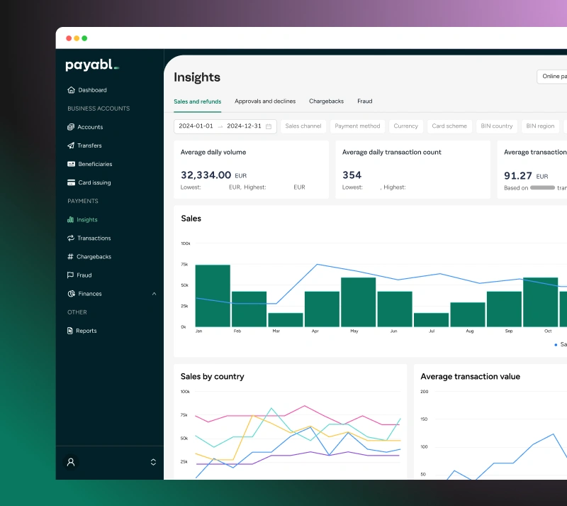Collapse the Finances menu chevron
567x506 pixels.
point(154,294)
